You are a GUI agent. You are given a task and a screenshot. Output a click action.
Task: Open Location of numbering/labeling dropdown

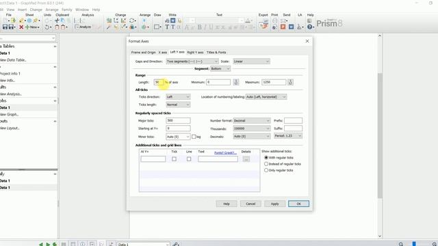[x=266, y=97]
